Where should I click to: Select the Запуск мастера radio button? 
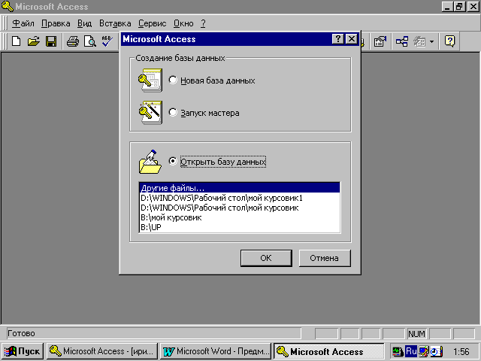pos(173,112)
